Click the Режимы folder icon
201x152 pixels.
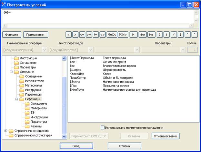pyautogui.click(x=27, y=126)
